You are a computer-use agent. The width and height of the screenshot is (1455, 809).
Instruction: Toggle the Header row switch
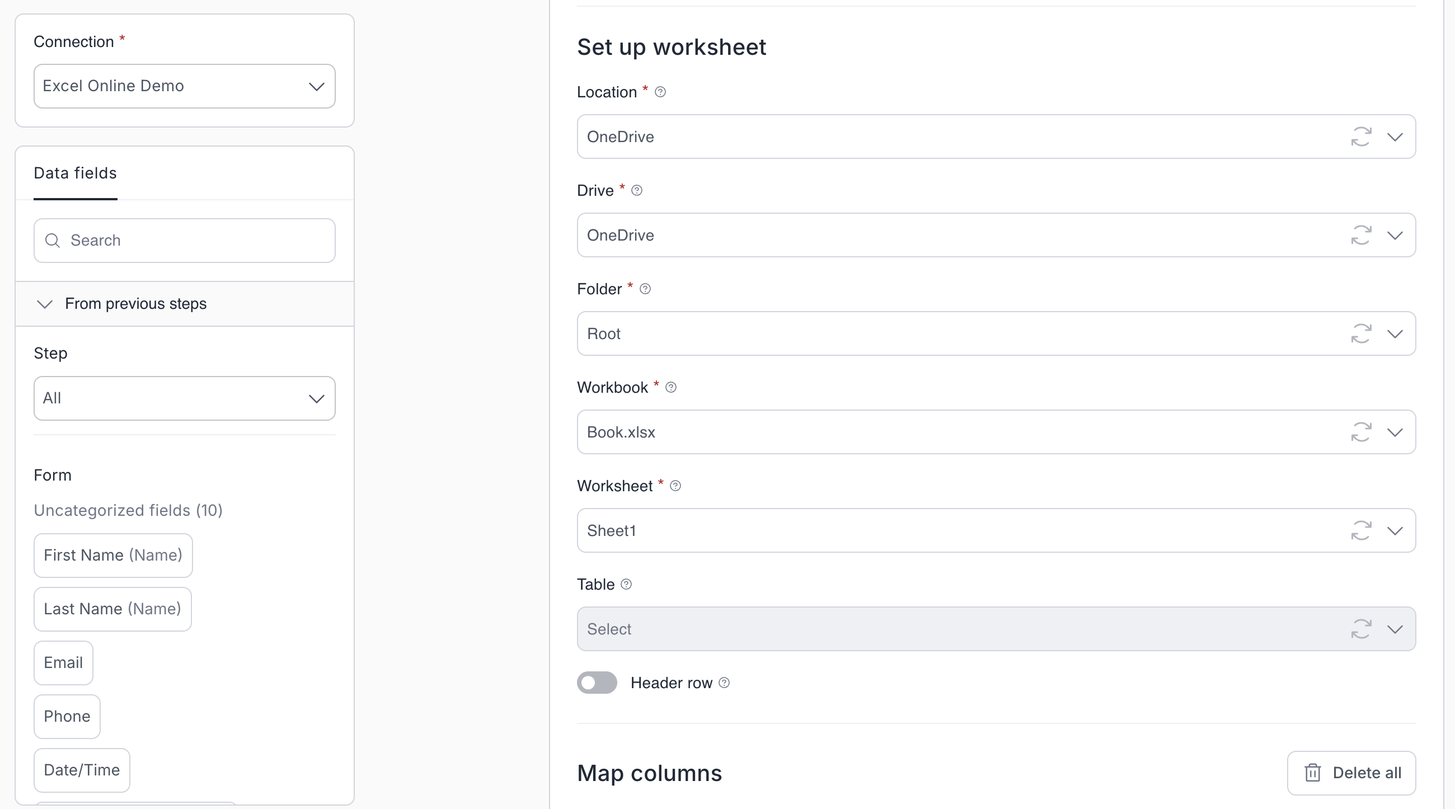point(597,683)
